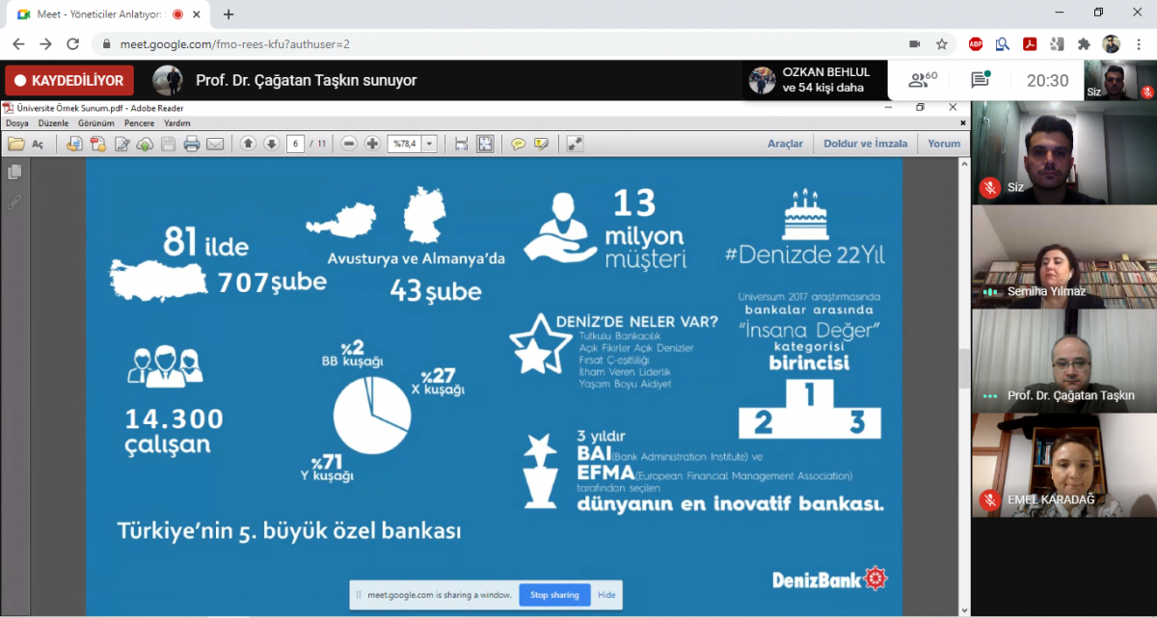Open the Chrome extensions puzzle menu
This screenshot has height=618, width=1157.
coord(1084,44)
